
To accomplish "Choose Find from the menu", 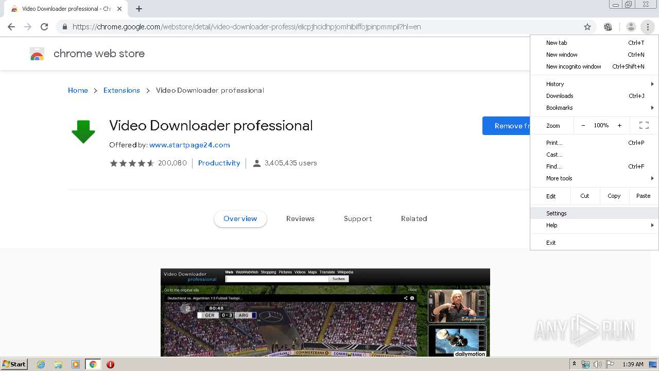I will pyautogui.click(x=594, y=166).
